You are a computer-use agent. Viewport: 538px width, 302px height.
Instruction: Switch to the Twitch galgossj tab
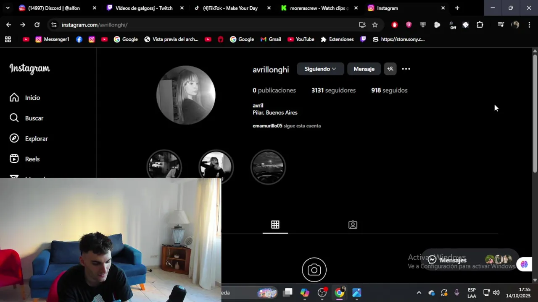pos(144,8)
